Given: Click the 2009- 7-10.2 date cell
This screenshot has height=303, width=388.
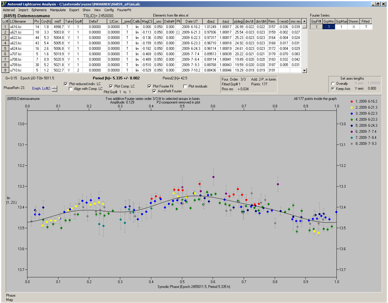Looking at the screenshot, I should tap(192, 70).
